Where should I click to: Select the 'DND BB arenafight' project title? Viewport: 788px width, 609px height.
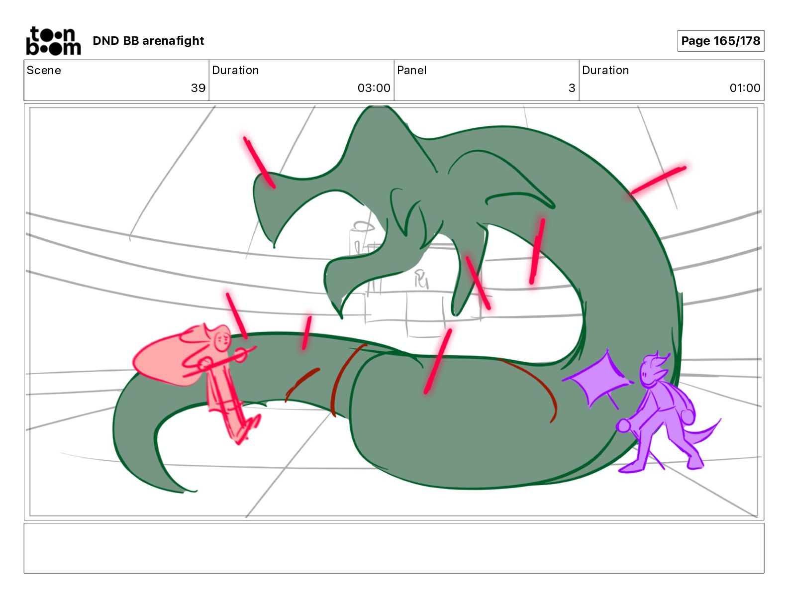(x=148, y=41)
